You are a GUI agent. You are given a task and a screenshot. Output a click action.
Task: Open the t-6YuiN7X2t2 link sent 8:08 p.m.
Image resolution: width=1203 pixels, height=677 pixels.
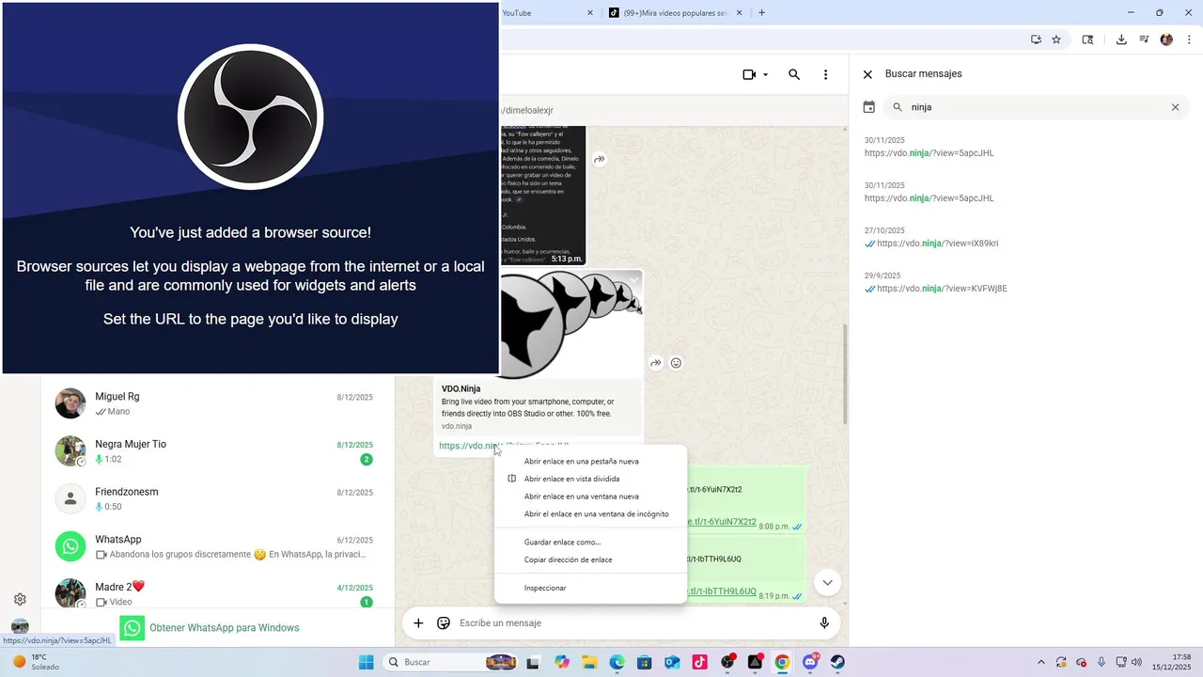722,522
